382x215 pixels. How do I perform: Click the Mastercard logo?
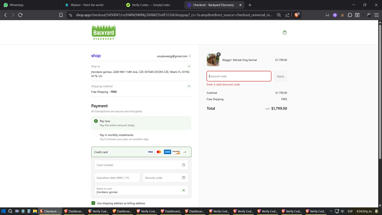[x=159, y=152]
